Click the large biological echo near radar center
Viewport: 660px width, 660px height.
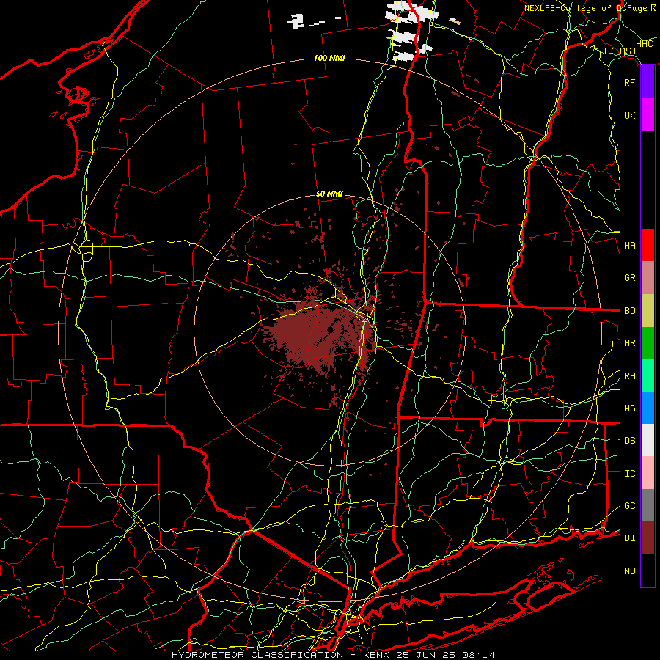click(x=322, y=334)
